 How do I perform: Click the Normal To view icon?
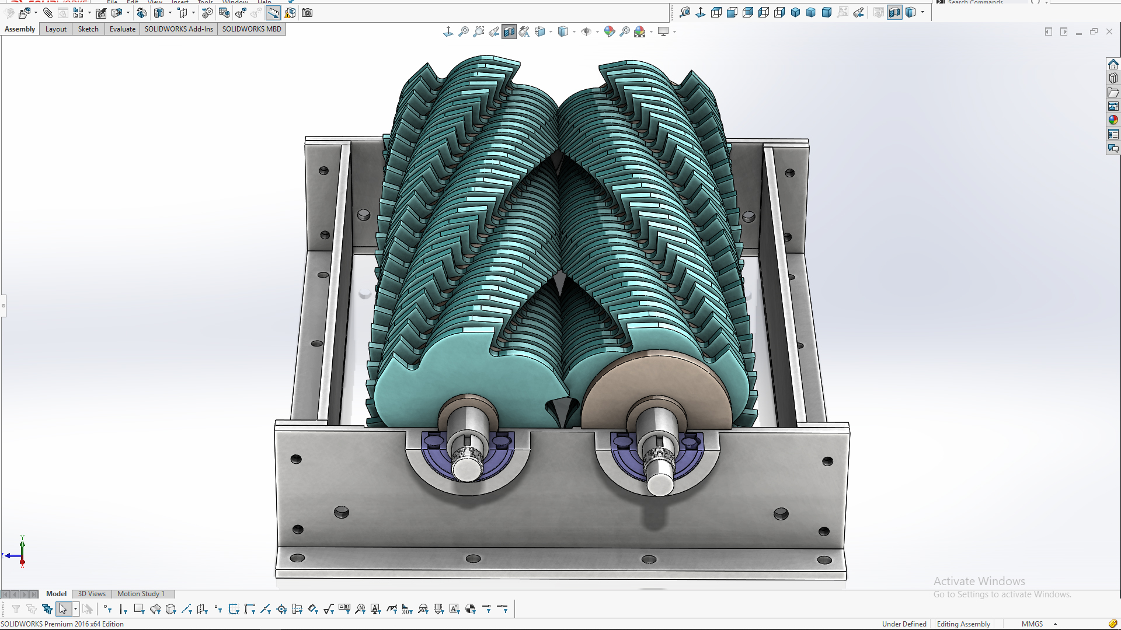[701, 12]
